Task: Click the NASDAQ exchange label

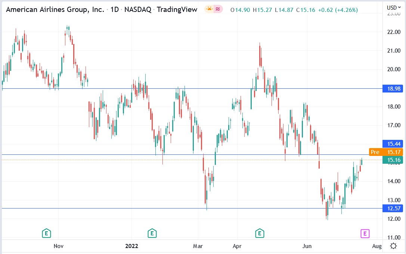Action: [138, 10]
